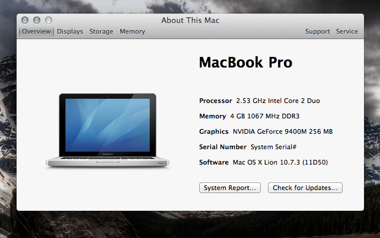Click the MacBook Pro laptop image
This screenshot has width=380, height=238.
click(108, 130)
